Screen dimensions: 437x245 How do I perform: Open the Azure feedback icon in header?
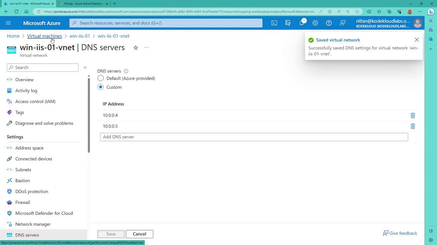[x=342, y=23]
